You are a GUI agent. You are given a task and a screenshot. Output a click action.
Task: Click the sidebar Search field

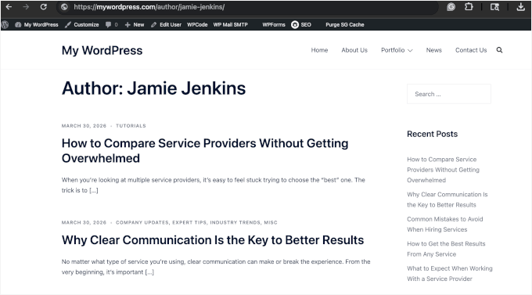[449, 94]
